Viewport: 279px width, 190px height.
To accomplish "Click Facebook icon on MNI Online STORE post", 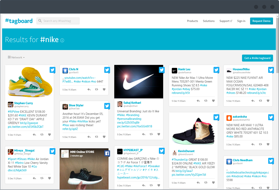I will pos(107,153).
